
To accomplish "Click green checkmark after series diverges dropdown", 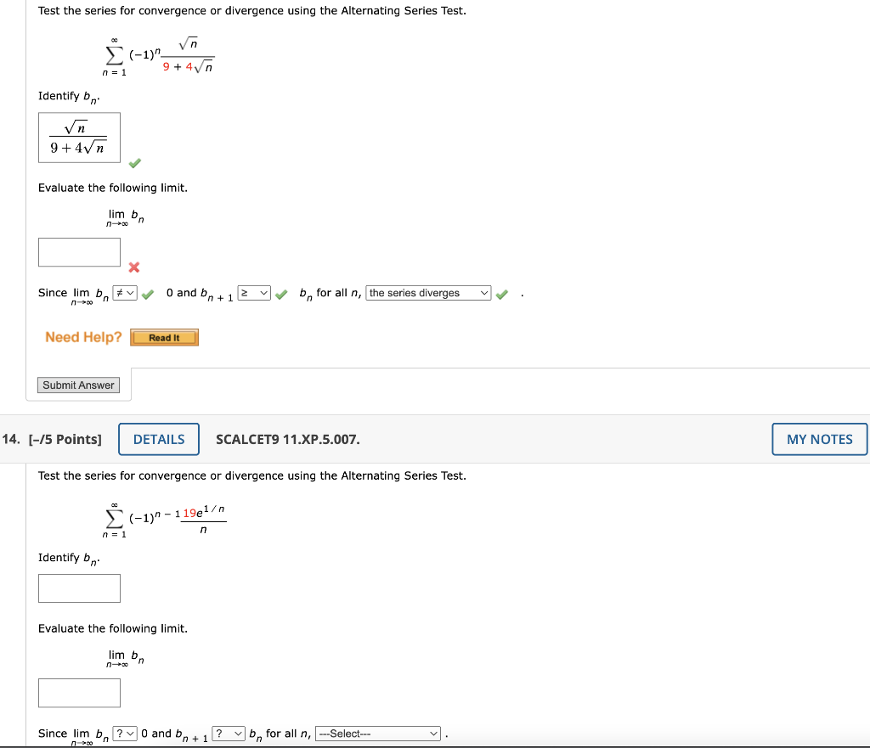I will pos(501,295).
